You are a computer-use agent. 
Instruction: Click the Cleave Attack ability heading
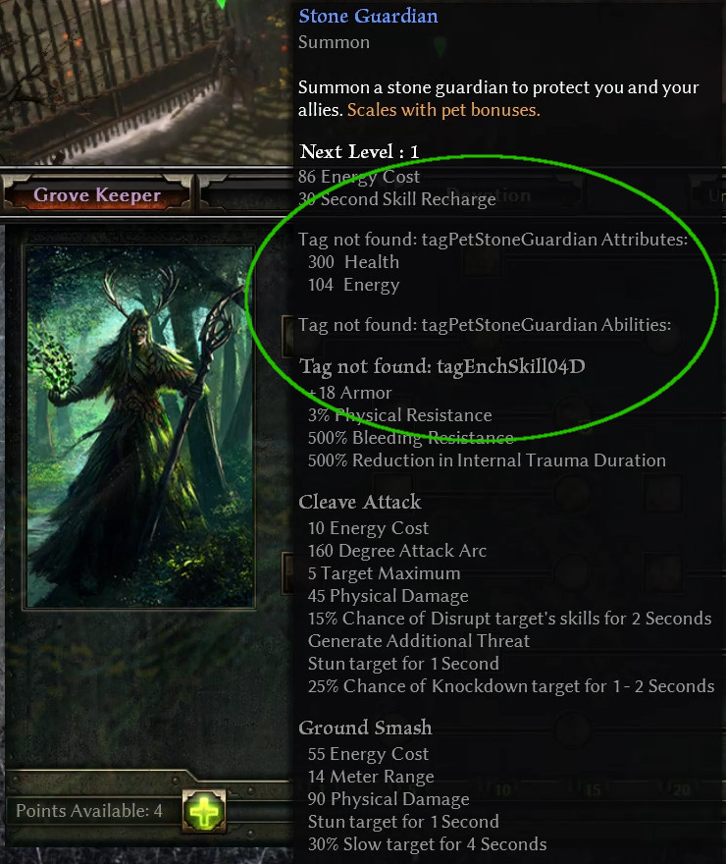(360, 502)
